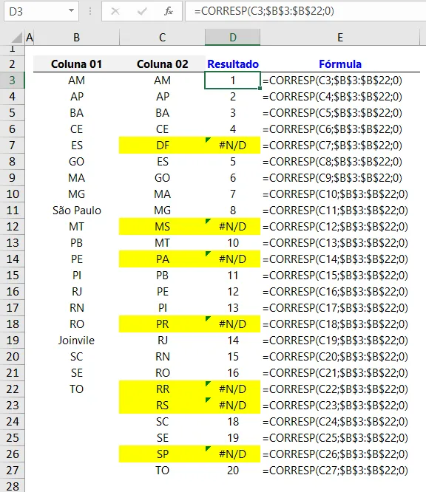Select column E header
The width and height of the screenshot is (426, 492).
(x=340, y=38)
